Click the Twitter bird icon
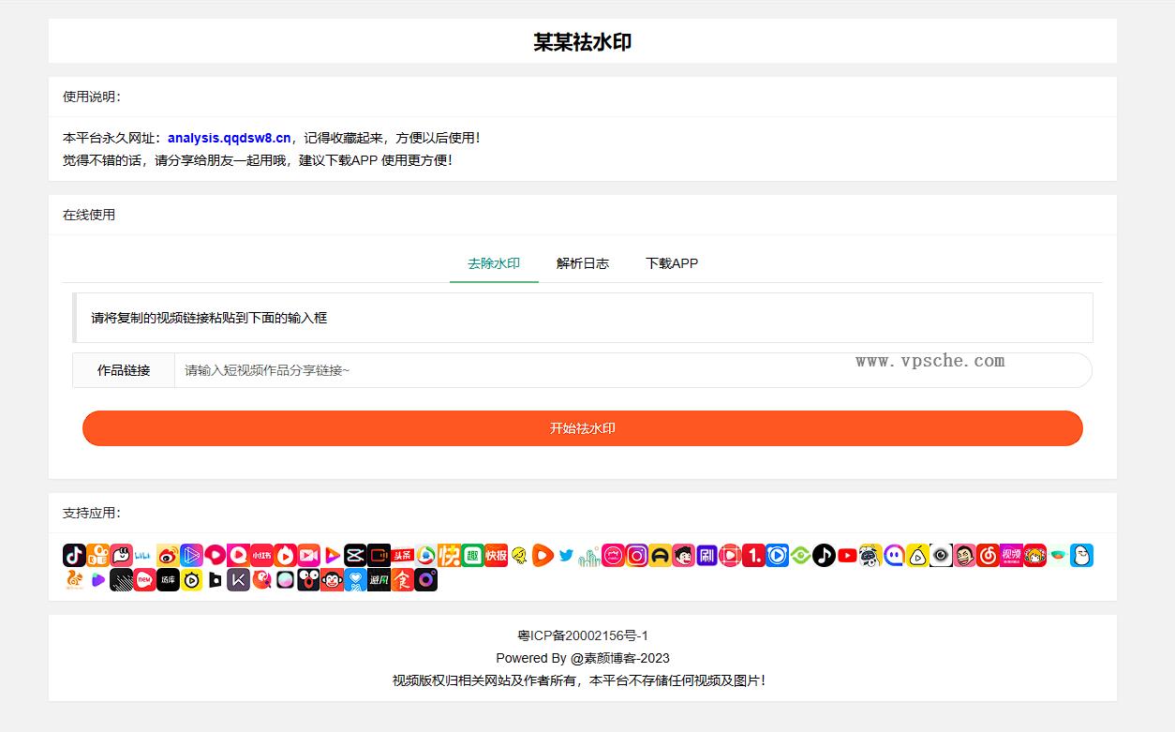This screenshot has height=732, width=1175. click(x=566, y=555)
